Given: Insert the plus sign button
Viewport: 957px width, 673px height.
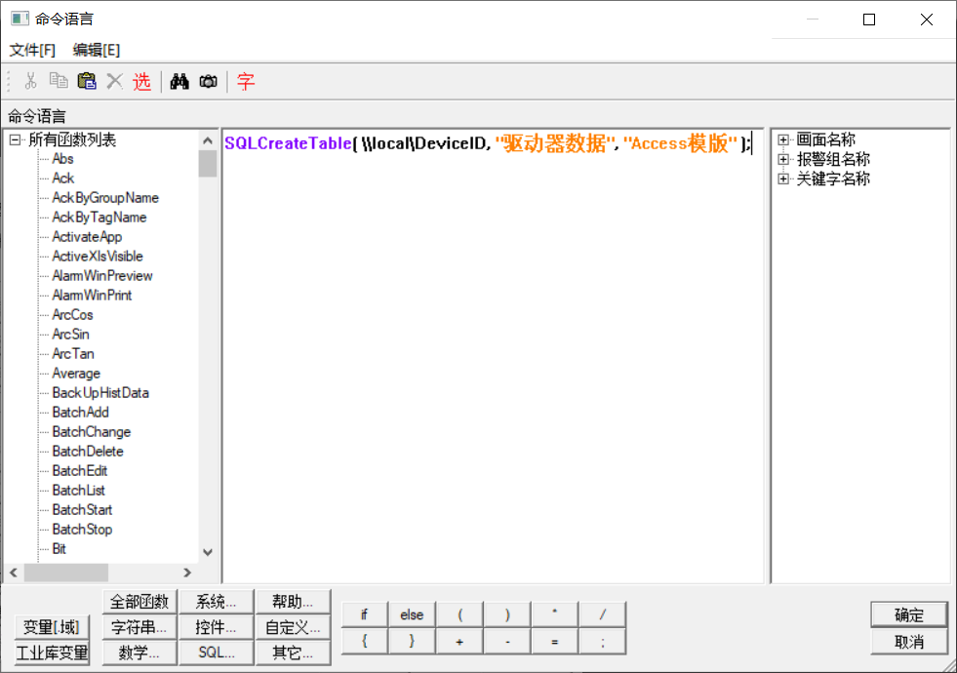Looking at the screenshot, I should (459, 641).
